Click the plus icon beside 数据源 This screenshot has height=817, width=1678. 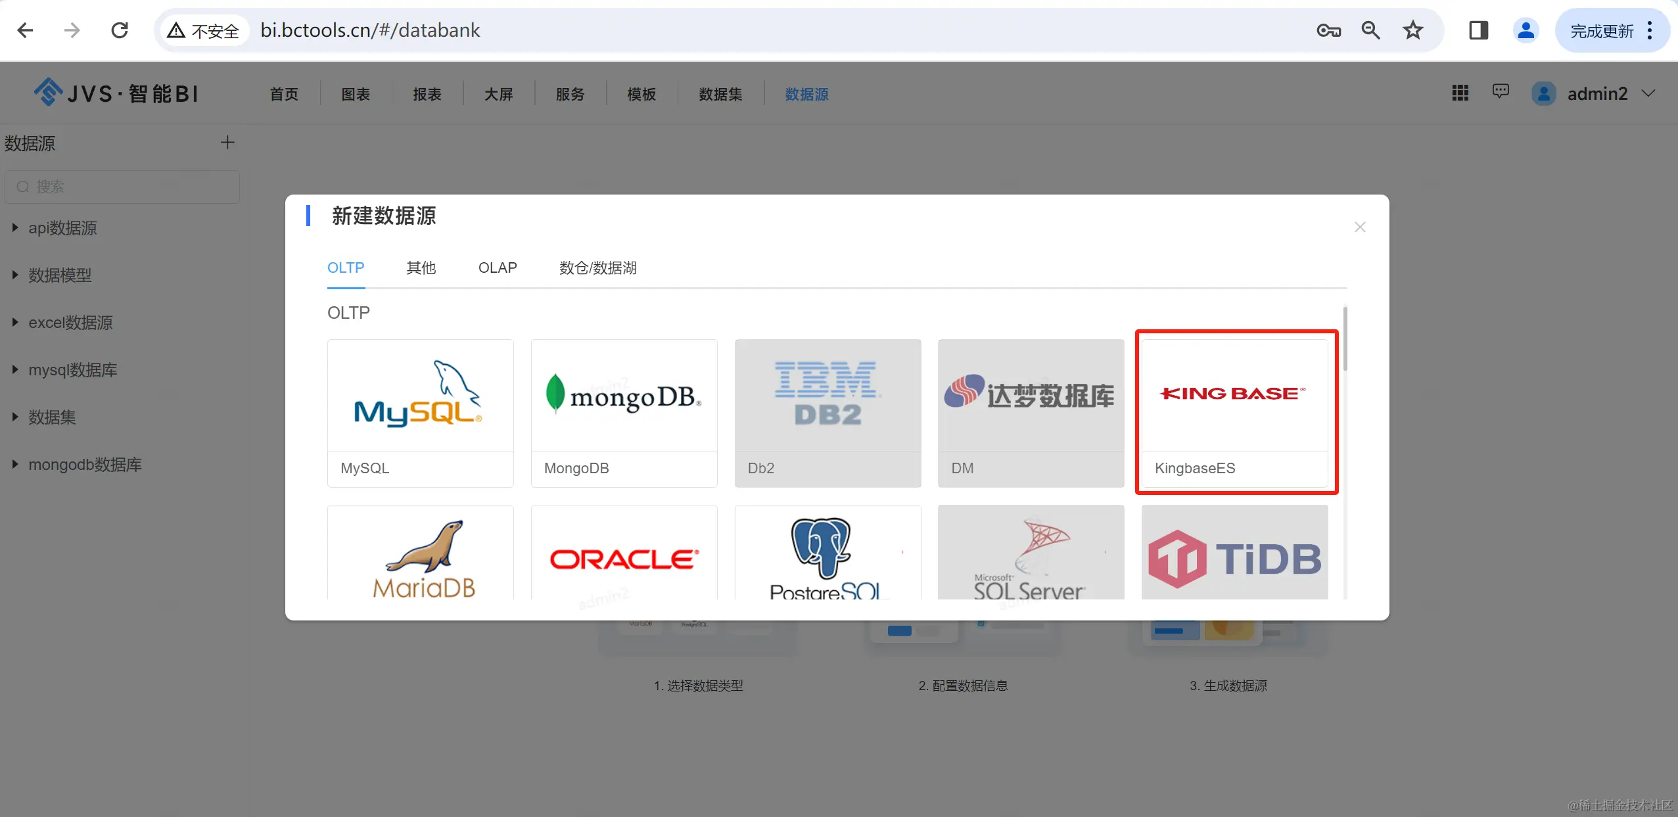tap(227, 143)
